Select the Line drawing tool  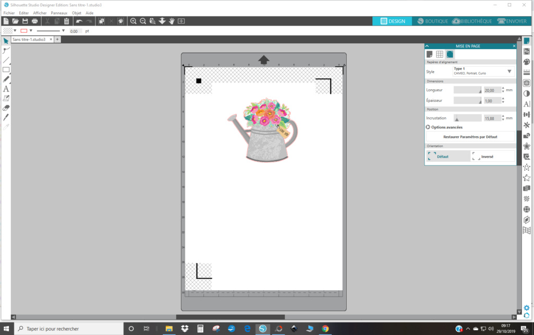[6, 61]
